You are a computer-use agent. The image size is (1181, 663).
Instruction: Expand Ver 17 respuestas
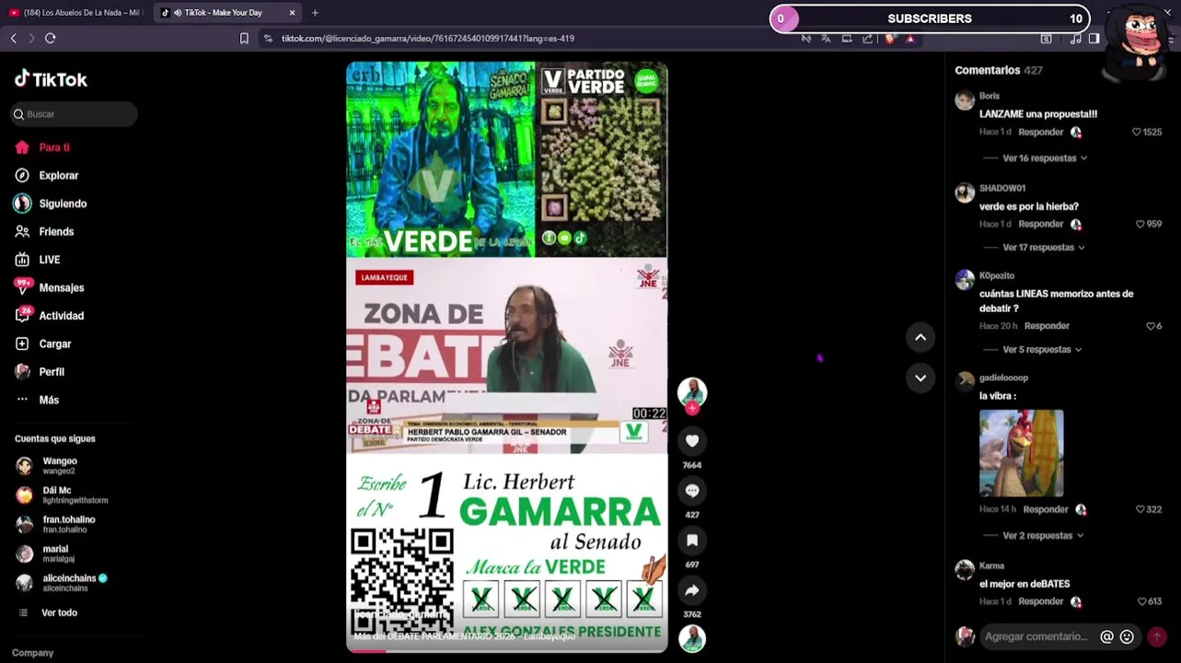click(x=1044, y=248)
